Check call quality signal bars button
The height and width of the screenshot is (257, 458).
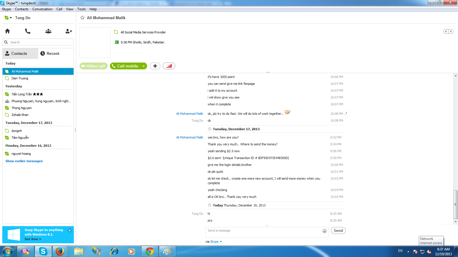[169, 66]
